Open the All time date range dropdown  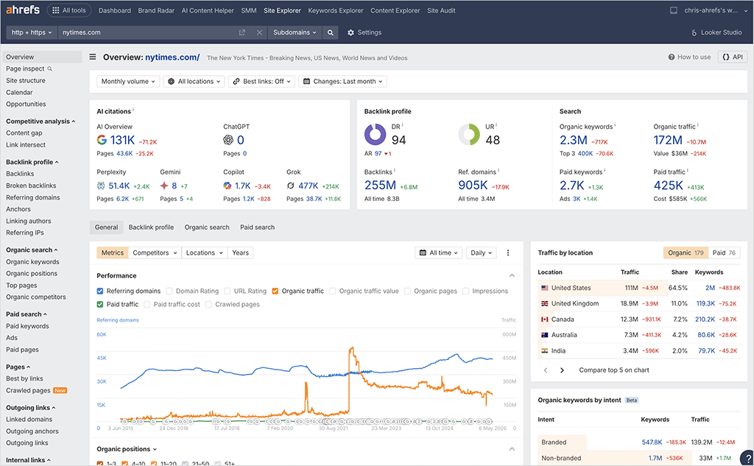[x=439, y=253]
